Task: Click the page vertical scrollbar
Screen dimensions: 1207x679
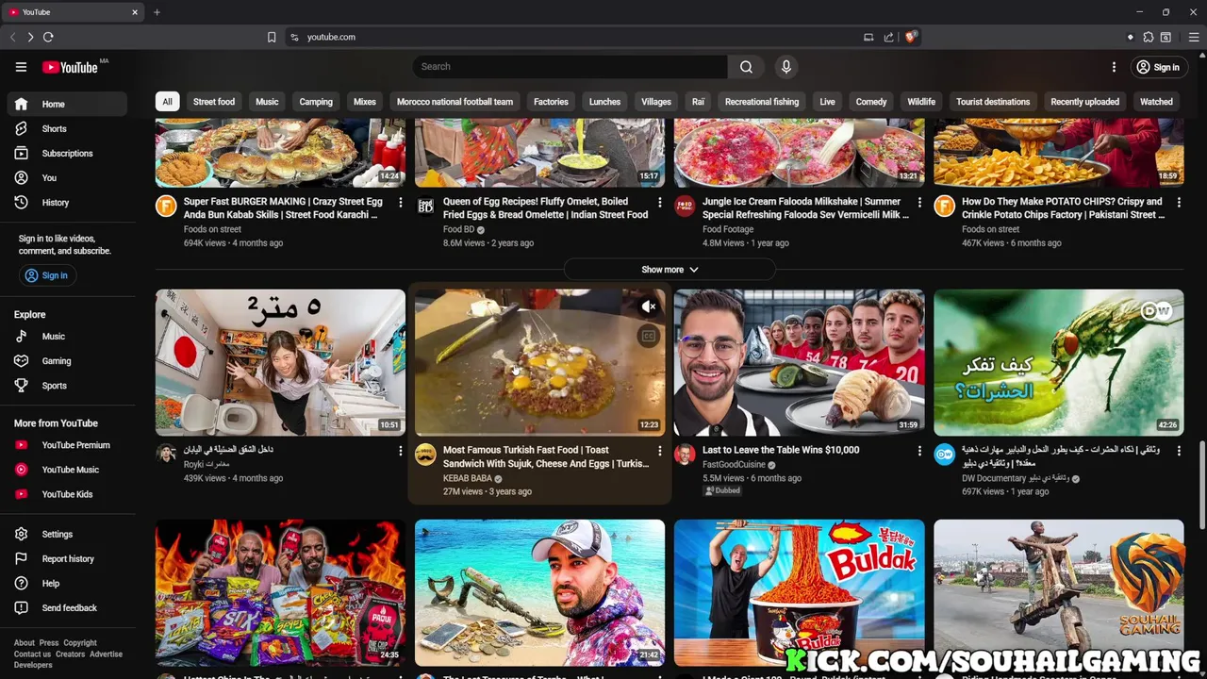Action: coord(1201,486)
